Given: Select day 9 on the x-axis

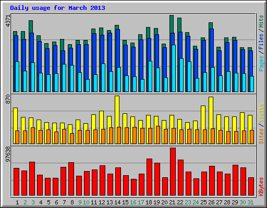Looking at the screenshot, I should [80, 202].
